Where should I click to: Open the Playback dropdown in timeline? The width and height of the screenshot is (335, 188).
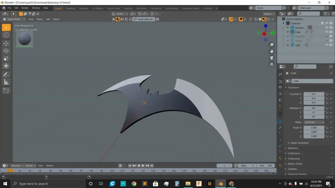click(x=17, y=166)
